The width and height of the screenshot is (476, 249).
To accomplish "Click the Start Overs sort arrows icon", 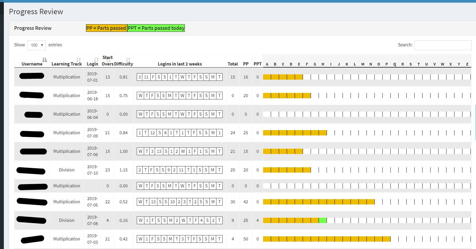I will (109, 60).
